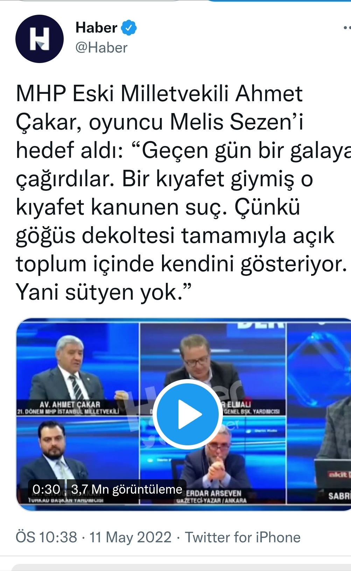Play the embedded video with the blue play button
The width and height of the screenshot is (351, 571).
pyautogui.click(x=188, y=414)
